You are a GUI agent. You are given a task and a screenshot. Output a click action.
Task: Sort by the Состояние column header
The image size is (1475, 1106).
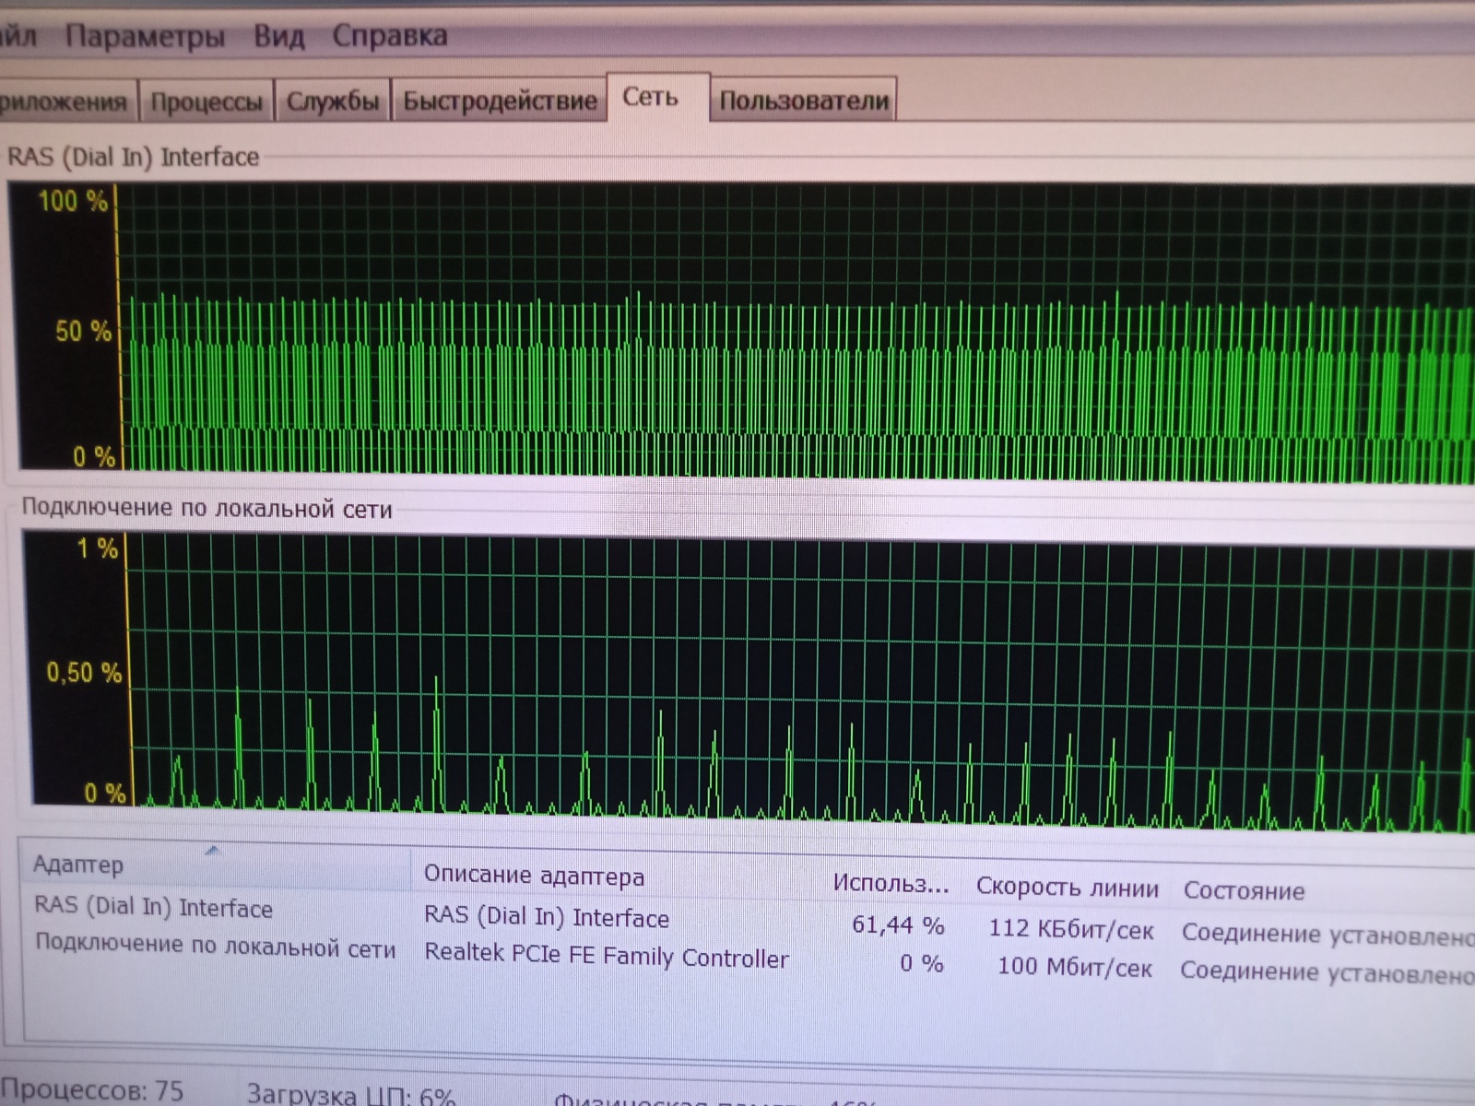(1244, 890)
